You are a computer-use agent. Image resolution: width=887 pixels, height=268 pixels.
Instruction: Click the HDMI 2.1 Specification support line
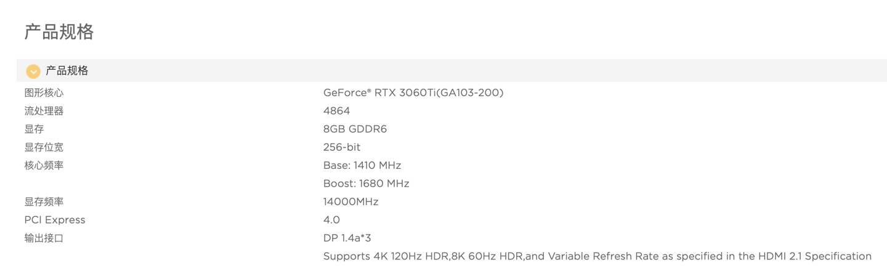tap(597, 256)
